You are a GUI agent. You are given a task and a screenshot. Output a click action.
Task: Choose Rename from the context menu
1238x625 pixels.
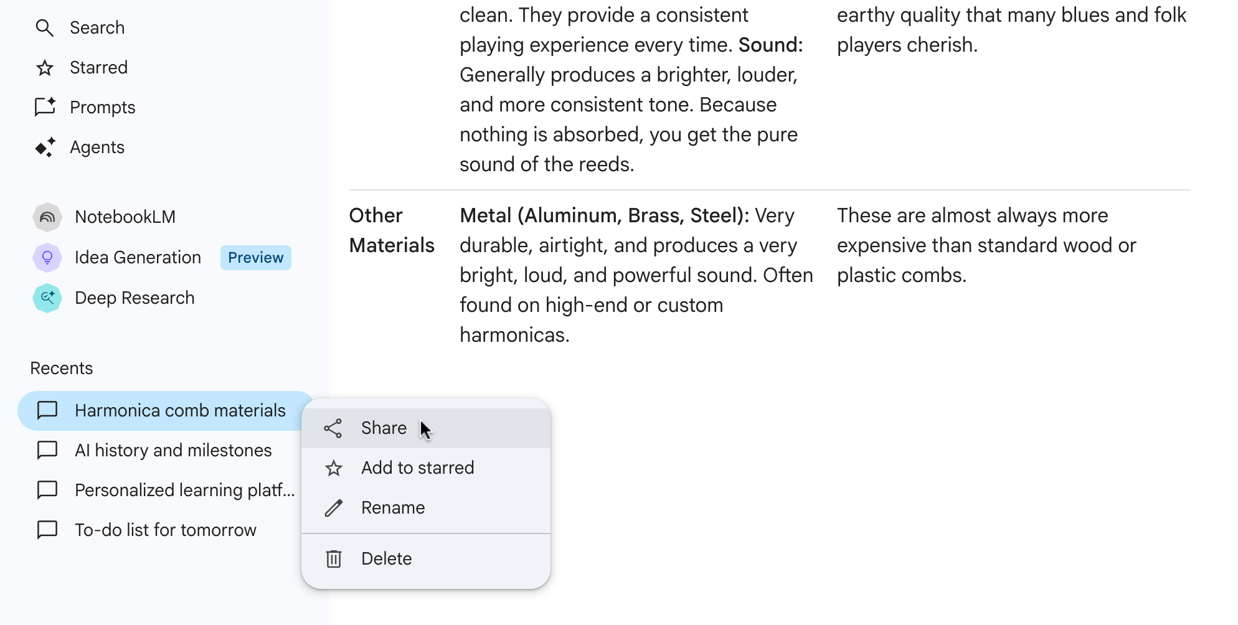tap(393, 508)
